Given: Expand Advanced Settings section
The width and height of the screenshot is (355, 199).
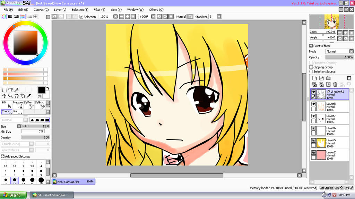Looking at the screenshot, I should (2, 157).
